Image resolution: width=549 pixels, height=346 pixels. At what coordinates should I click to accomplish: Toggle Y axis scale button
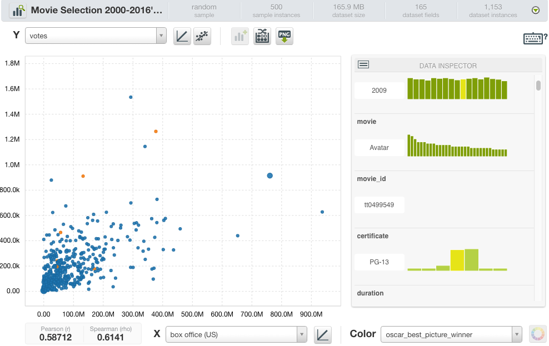point(182,37)
